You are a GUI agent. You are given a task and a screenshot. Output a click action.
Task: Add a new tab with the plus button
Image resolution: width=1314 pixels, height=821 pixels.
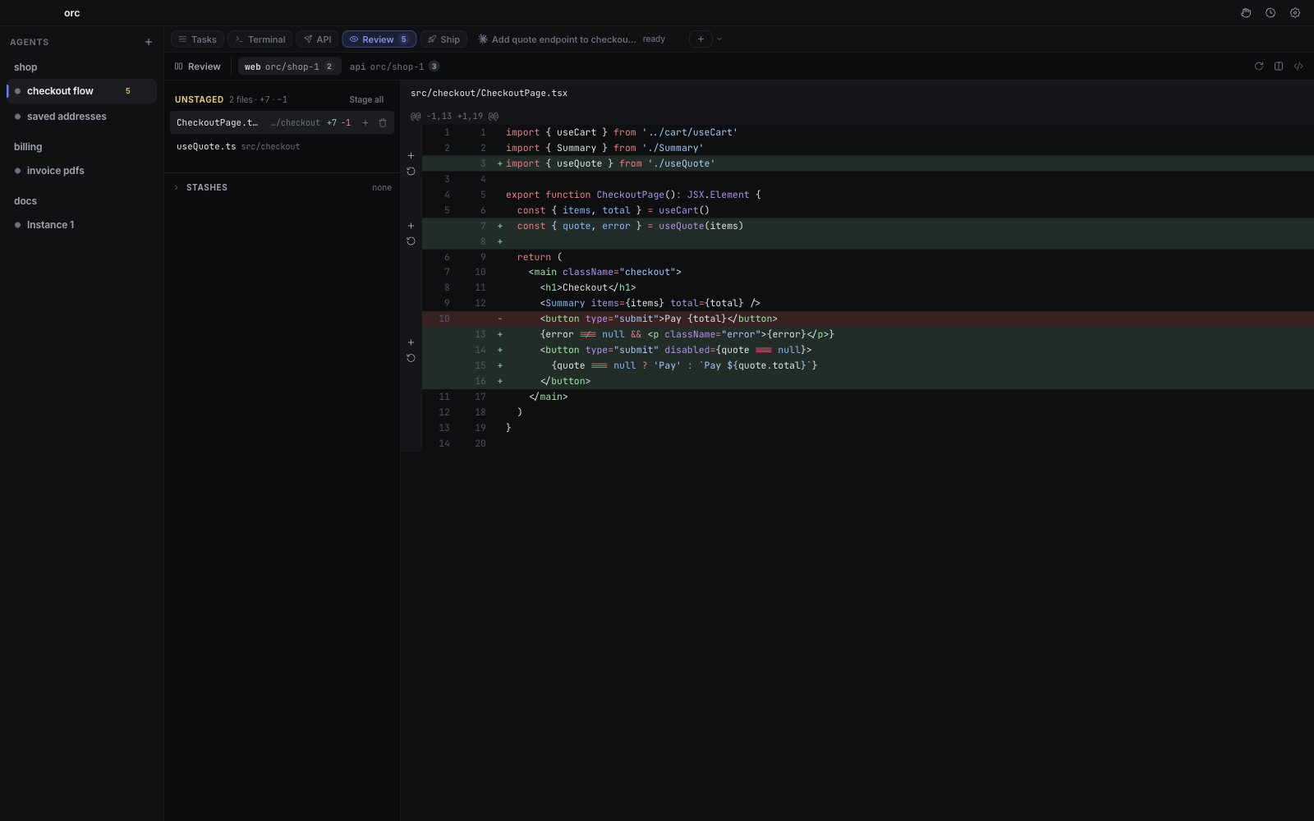(x=701, y=39)
